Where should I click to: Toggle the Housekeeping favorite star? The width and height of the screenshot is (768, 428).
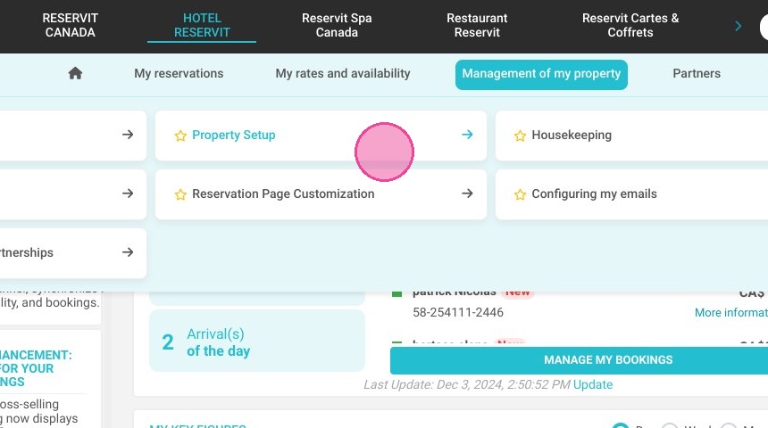[x=520, y=136]
